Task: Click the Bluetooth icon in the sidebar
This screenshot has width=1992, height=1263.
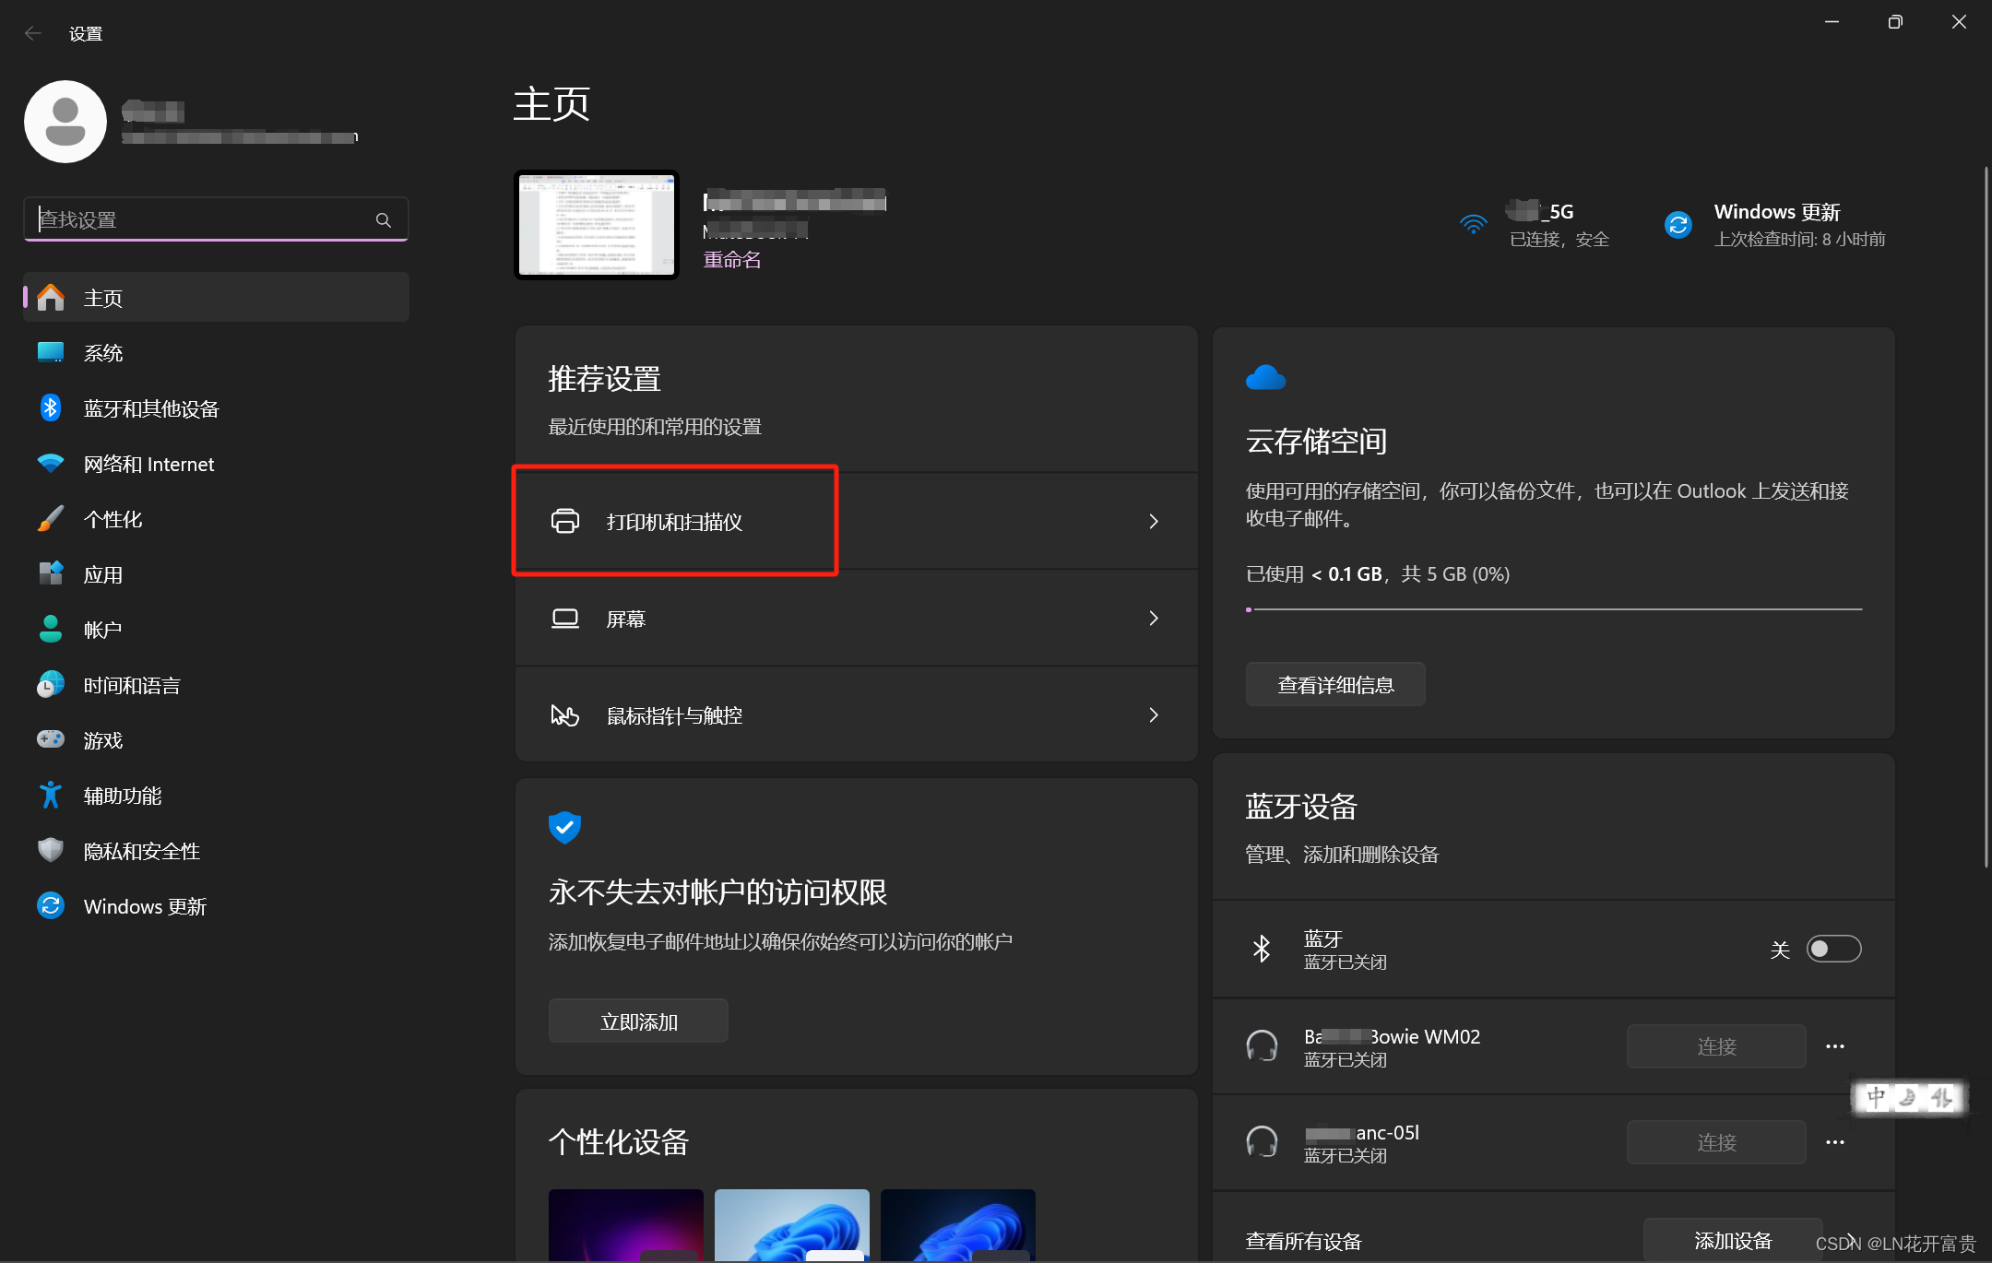Action: pyautogui.click(x=51, y=408)
